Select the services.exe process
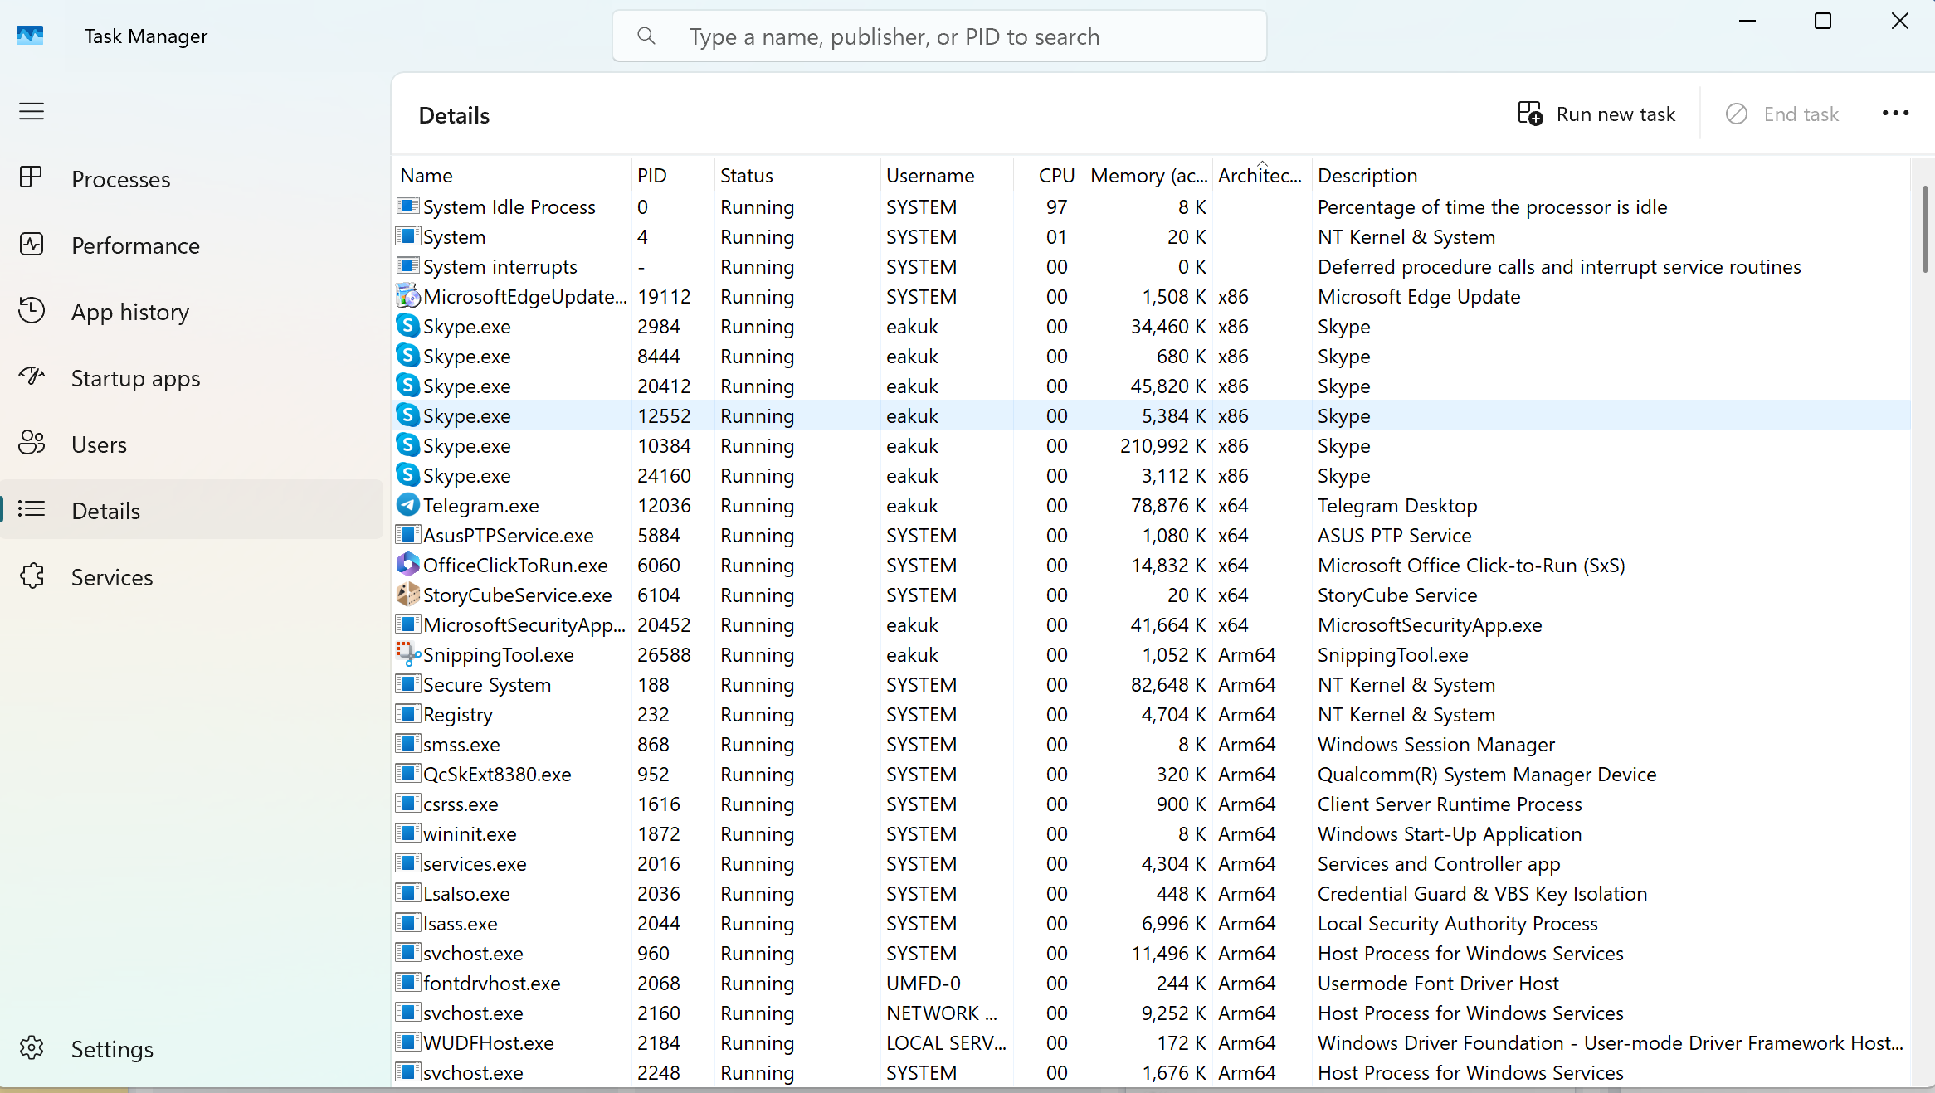 pyautogui.click(x=1152, y=863)
